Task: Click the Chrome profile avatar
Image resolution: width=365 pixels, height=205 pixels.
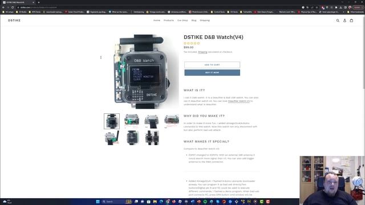Action: 350,7
